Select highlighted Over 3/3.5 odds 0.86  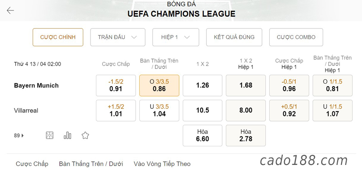click(159, 86)
